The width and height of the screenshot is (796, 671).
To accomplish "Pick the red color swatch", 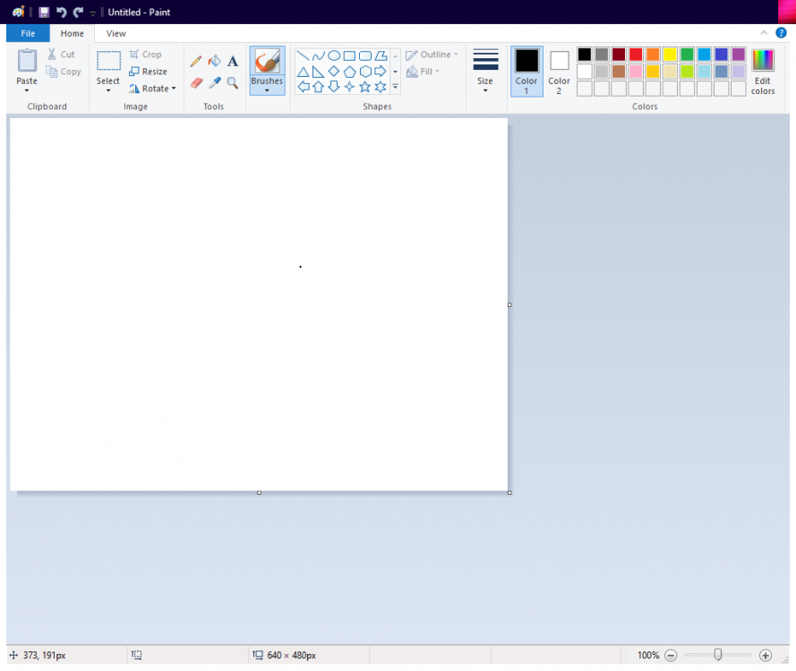I will coord(636,55).
